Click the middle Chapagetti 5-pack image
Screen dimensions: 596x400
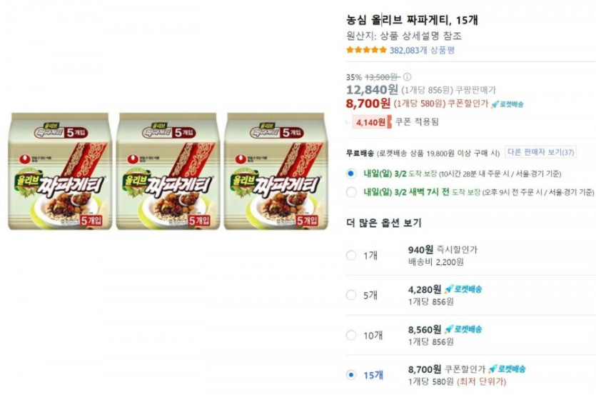[x=168, y=171]
